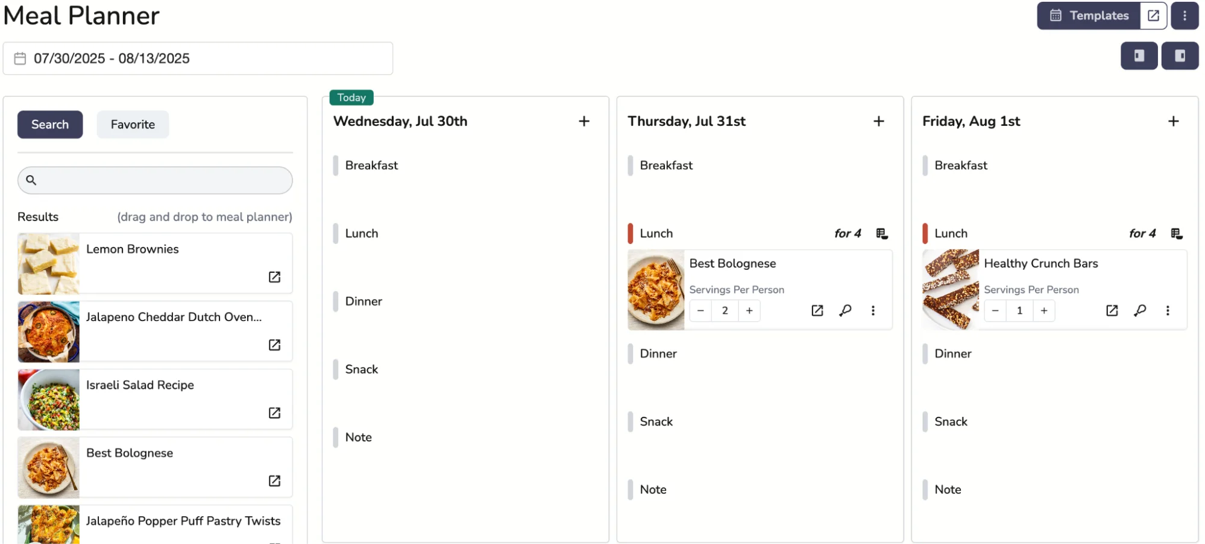This screenshot has width=1205, height=544.
Task: Click the Templates button
Action: [1088, 16]
